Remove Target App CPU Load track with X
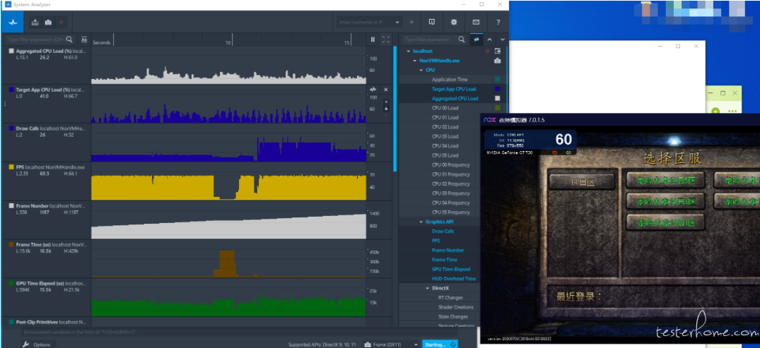The height and width of the screenshot is (348, 760). (386, 90)
